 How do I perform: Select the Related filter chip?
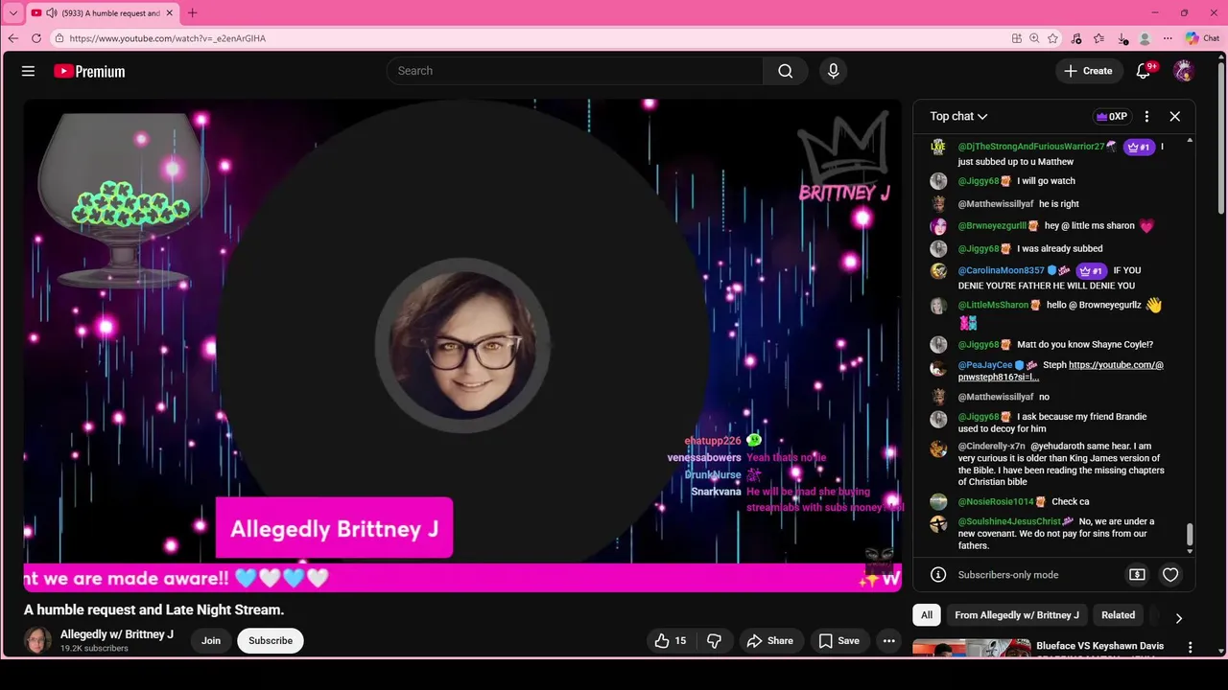click(1118, 615)
